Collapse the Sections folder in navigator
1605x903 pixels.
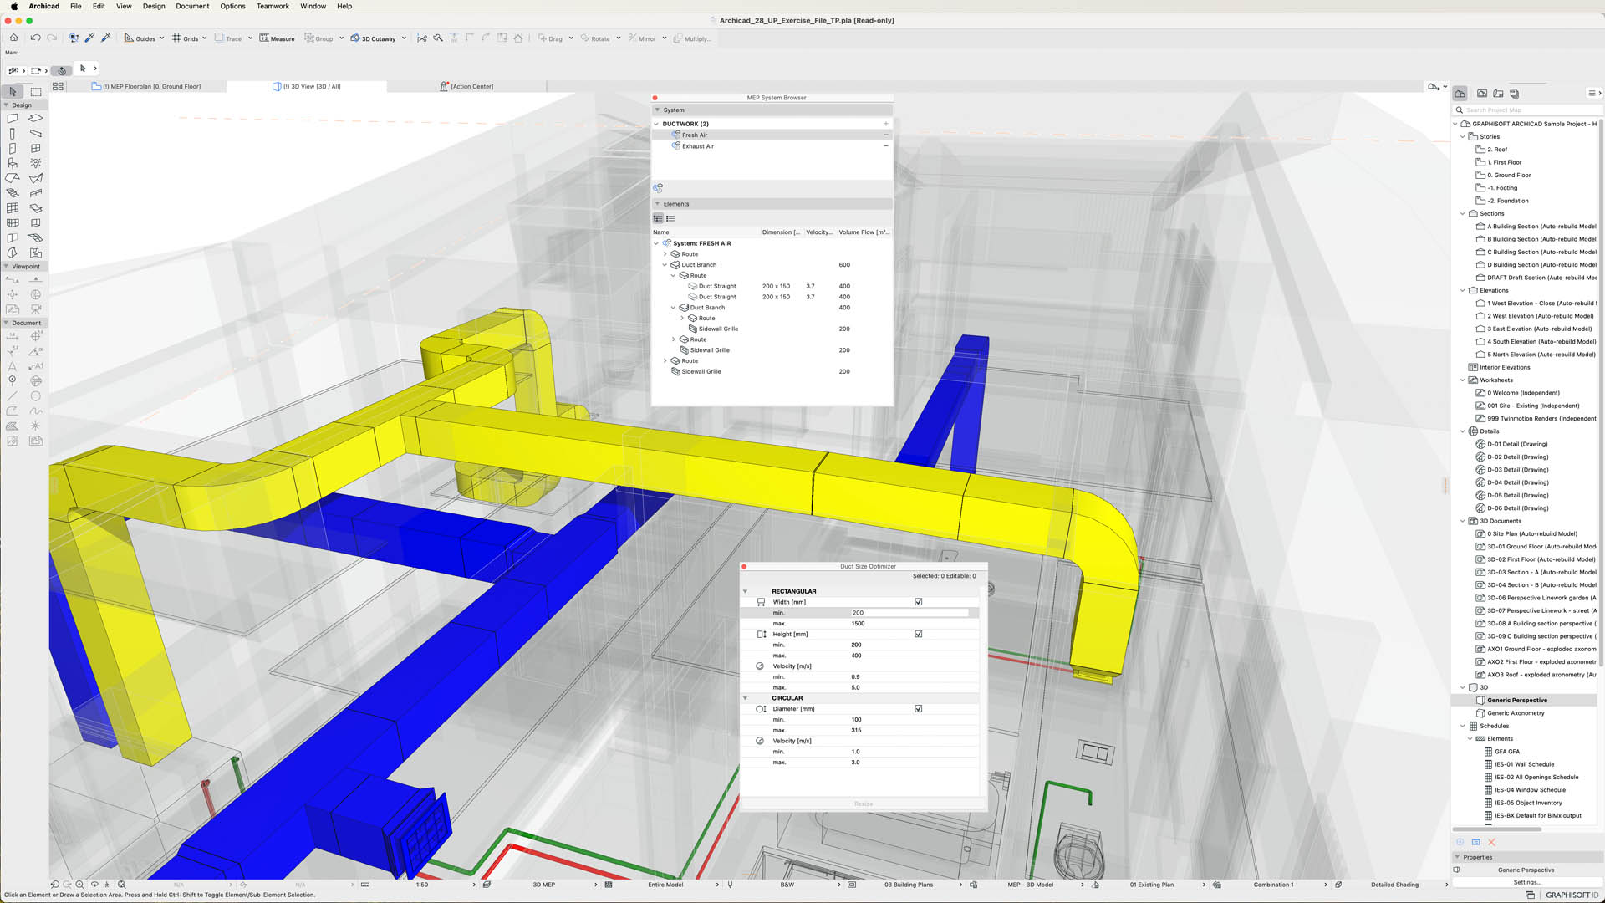coord(1462,213)
